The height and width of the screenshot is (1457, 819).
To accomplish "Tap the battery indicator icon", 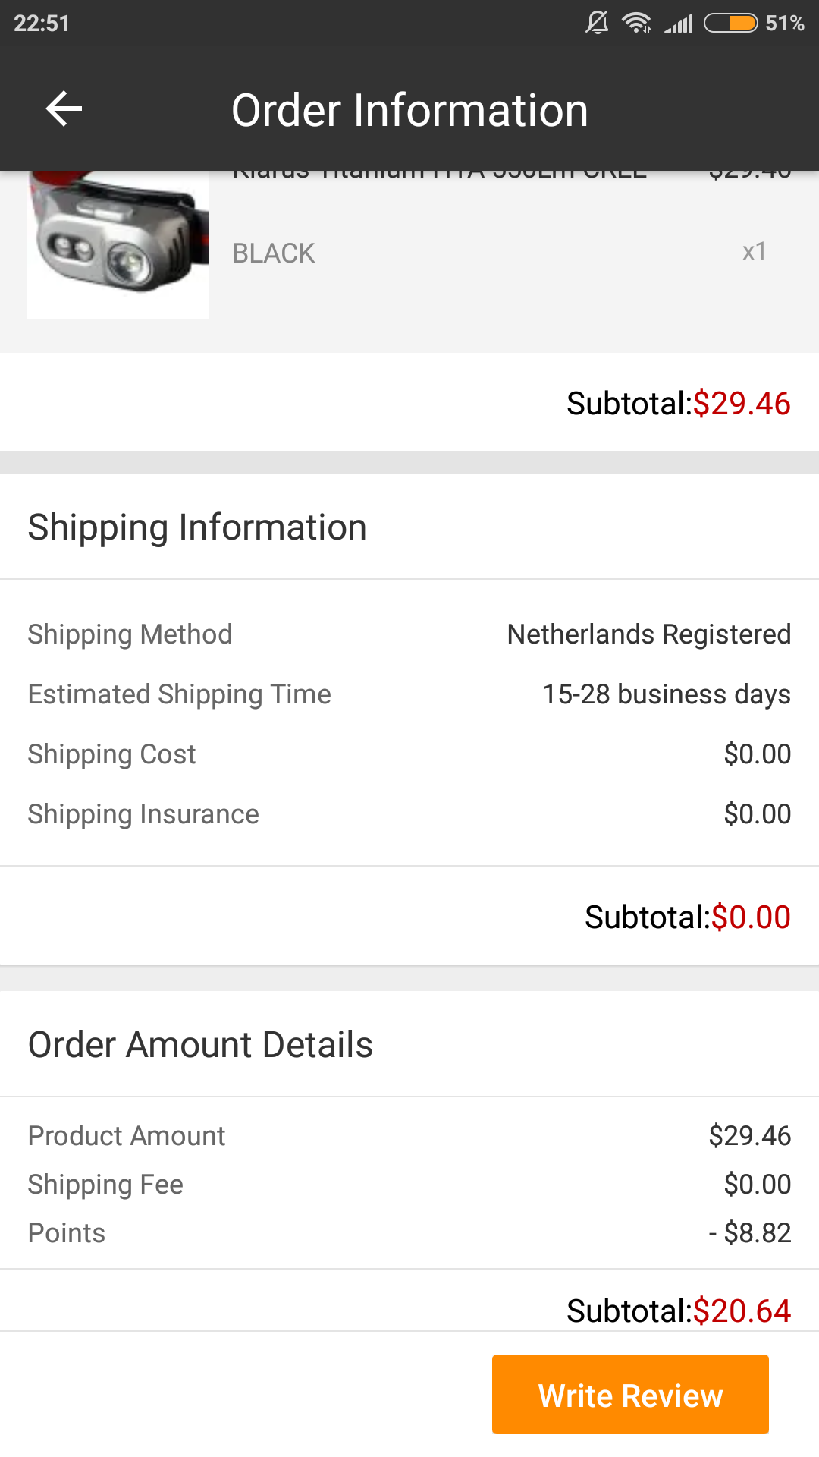I will 731,24.
